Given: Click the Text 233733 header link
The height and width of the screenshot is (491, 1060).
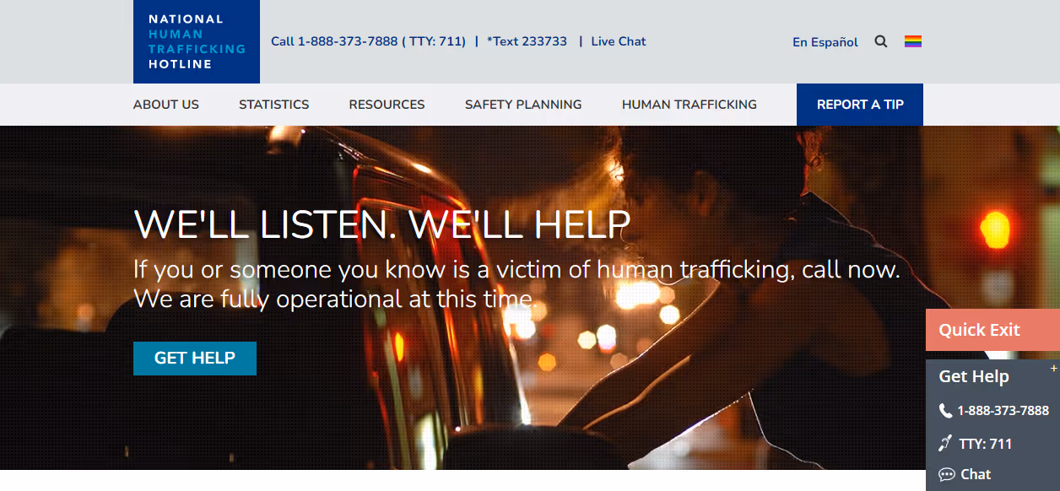Looking at the screenshot, I should click(527, 41).
